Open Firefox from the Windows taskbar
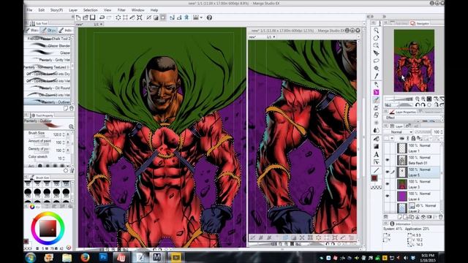This screenshot has width=468, height=263. coord(85,257)
